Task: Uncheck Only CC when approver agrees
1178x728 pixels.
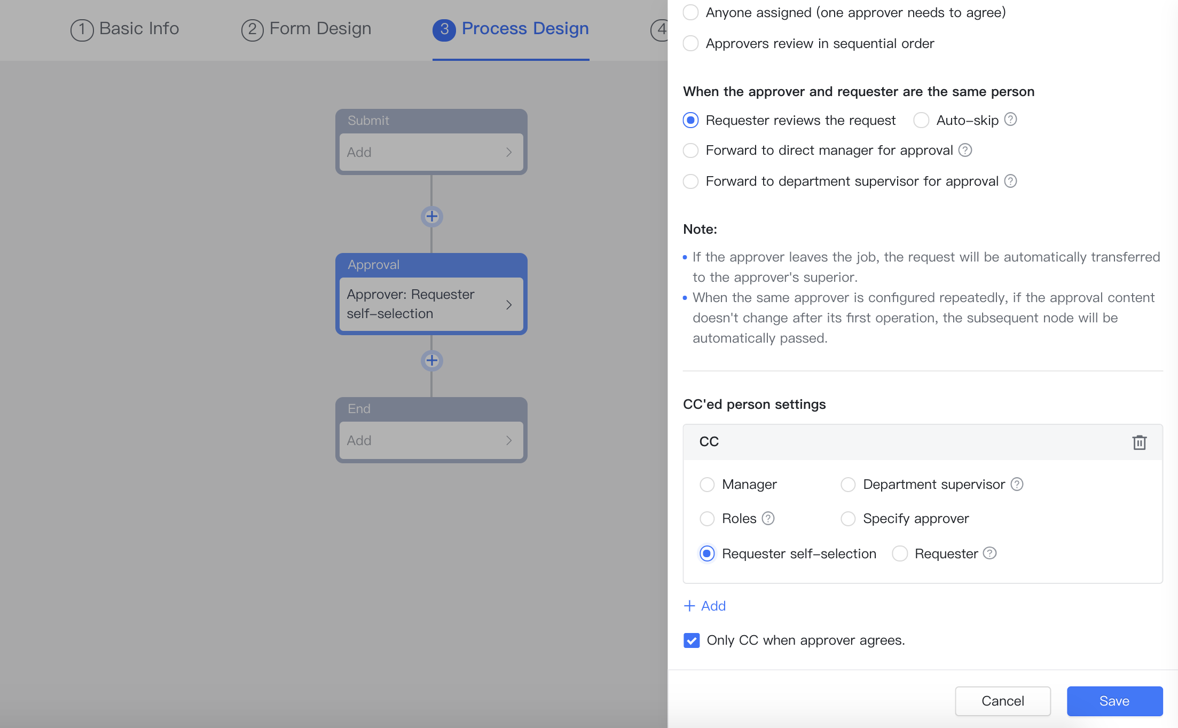Action: pyautogui.click(x=691, y=640)
